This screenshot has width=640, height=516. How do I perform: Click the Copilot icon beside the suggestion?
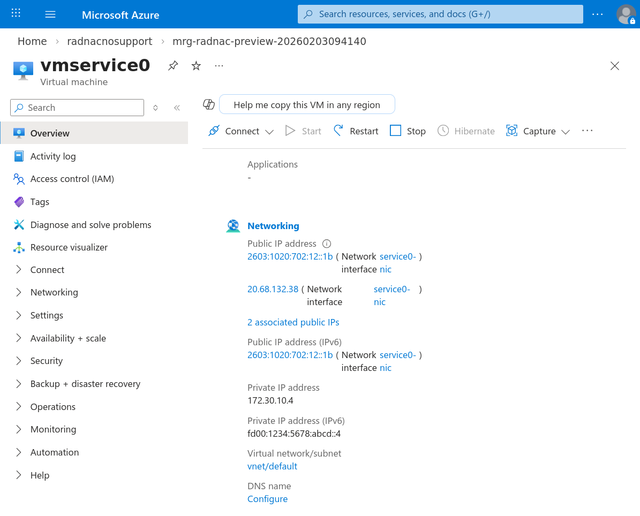[x=209, y=104]
